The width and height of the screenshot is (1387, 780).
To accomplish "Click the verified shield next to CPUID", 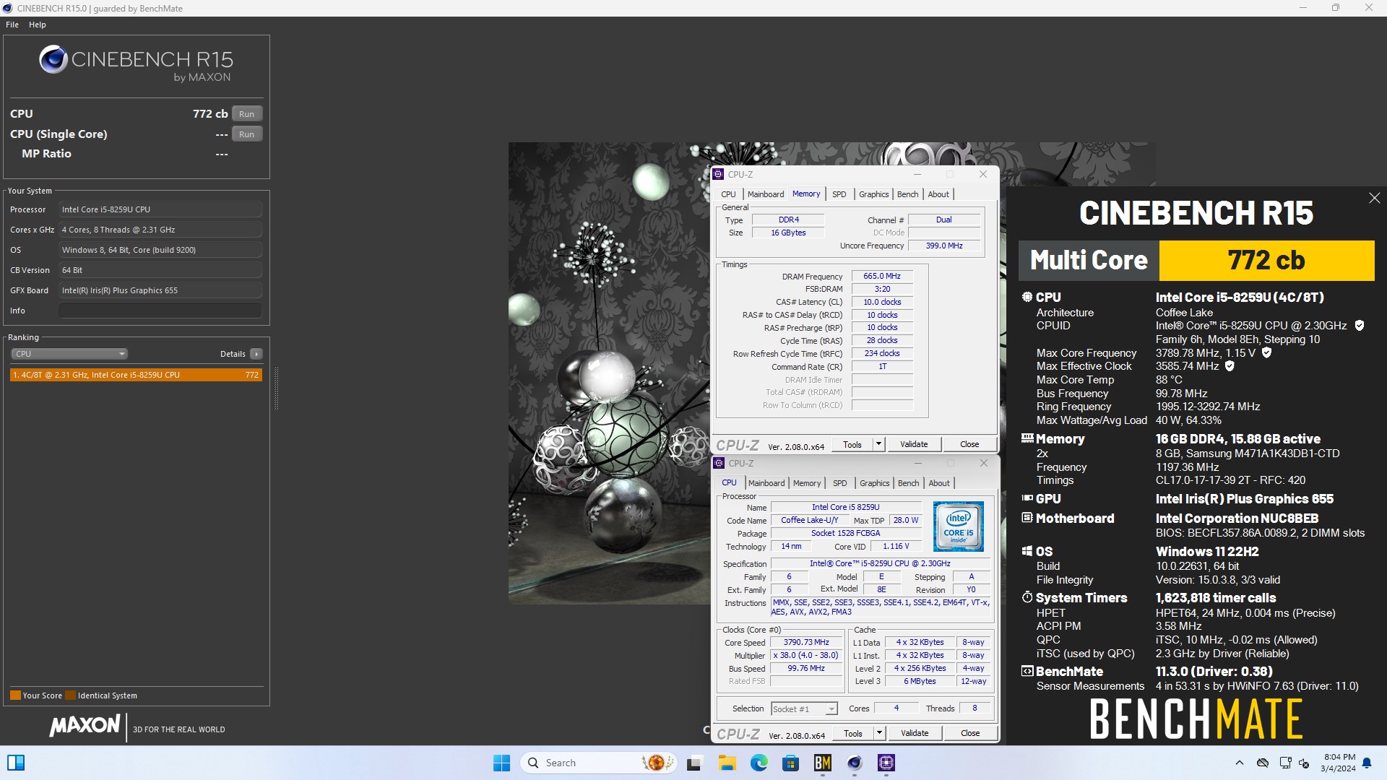I will [x=1359, y=326].
